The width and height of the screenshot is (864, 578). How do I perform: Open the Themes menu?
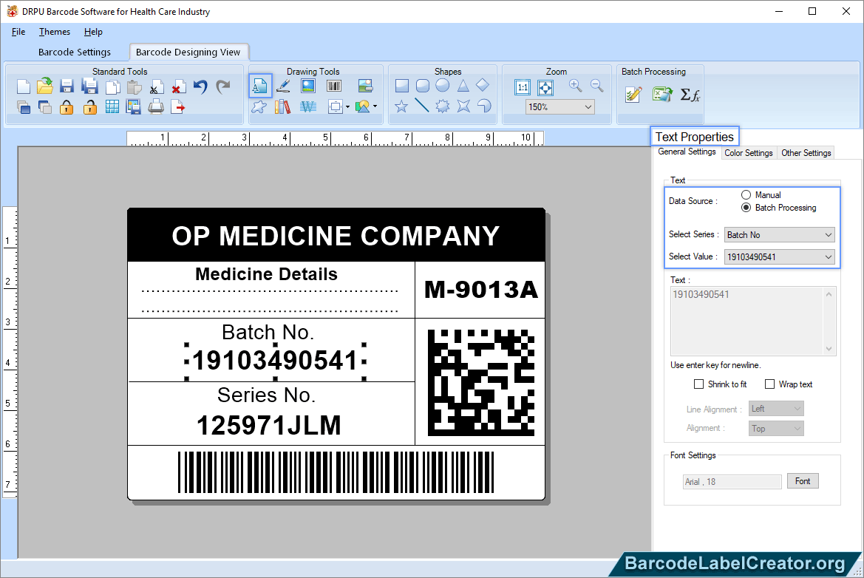click(54, 32)
